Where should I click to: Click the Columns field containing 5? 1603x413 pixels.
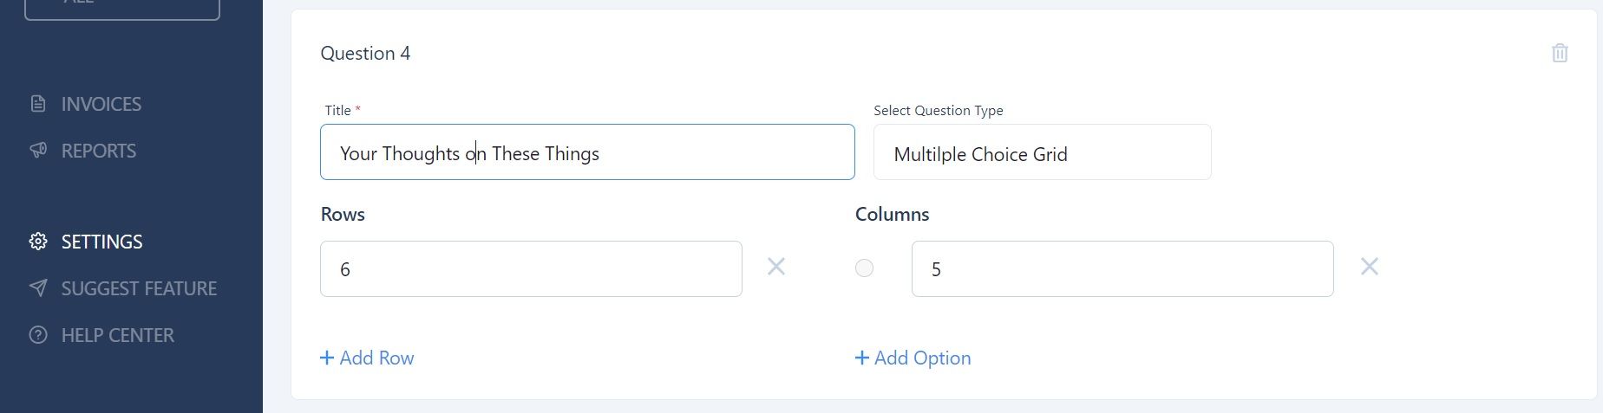(x=1122, y=268)
